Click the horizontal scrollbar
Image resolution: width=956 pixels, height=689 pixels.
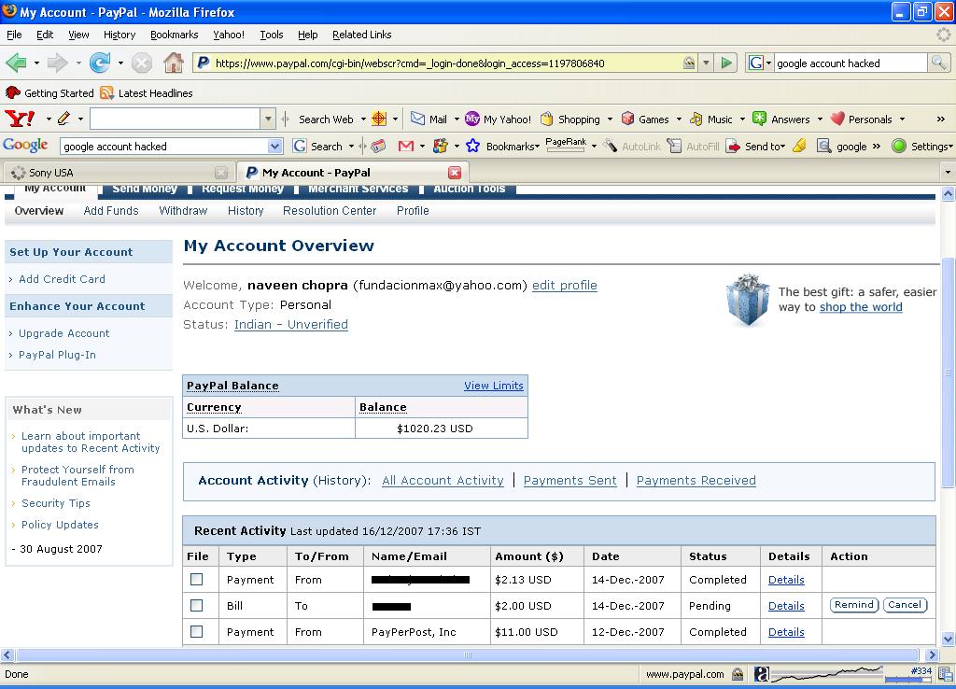pos(467,654)
